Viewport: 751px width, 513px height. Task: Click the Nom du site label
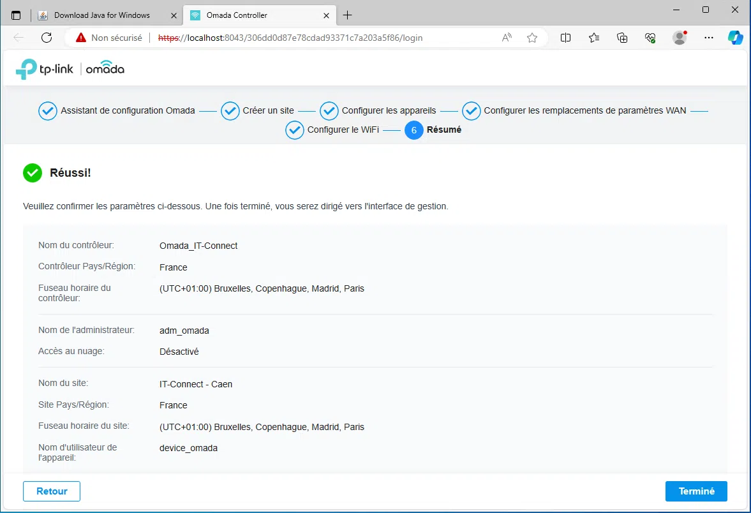point(63,383)
